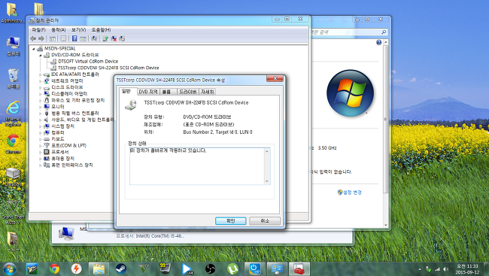Collapse the DVD/CD-ROM 드라이브 category
Image resolution: width=489 pixels, height=276 pixels.
coord(40,55)
